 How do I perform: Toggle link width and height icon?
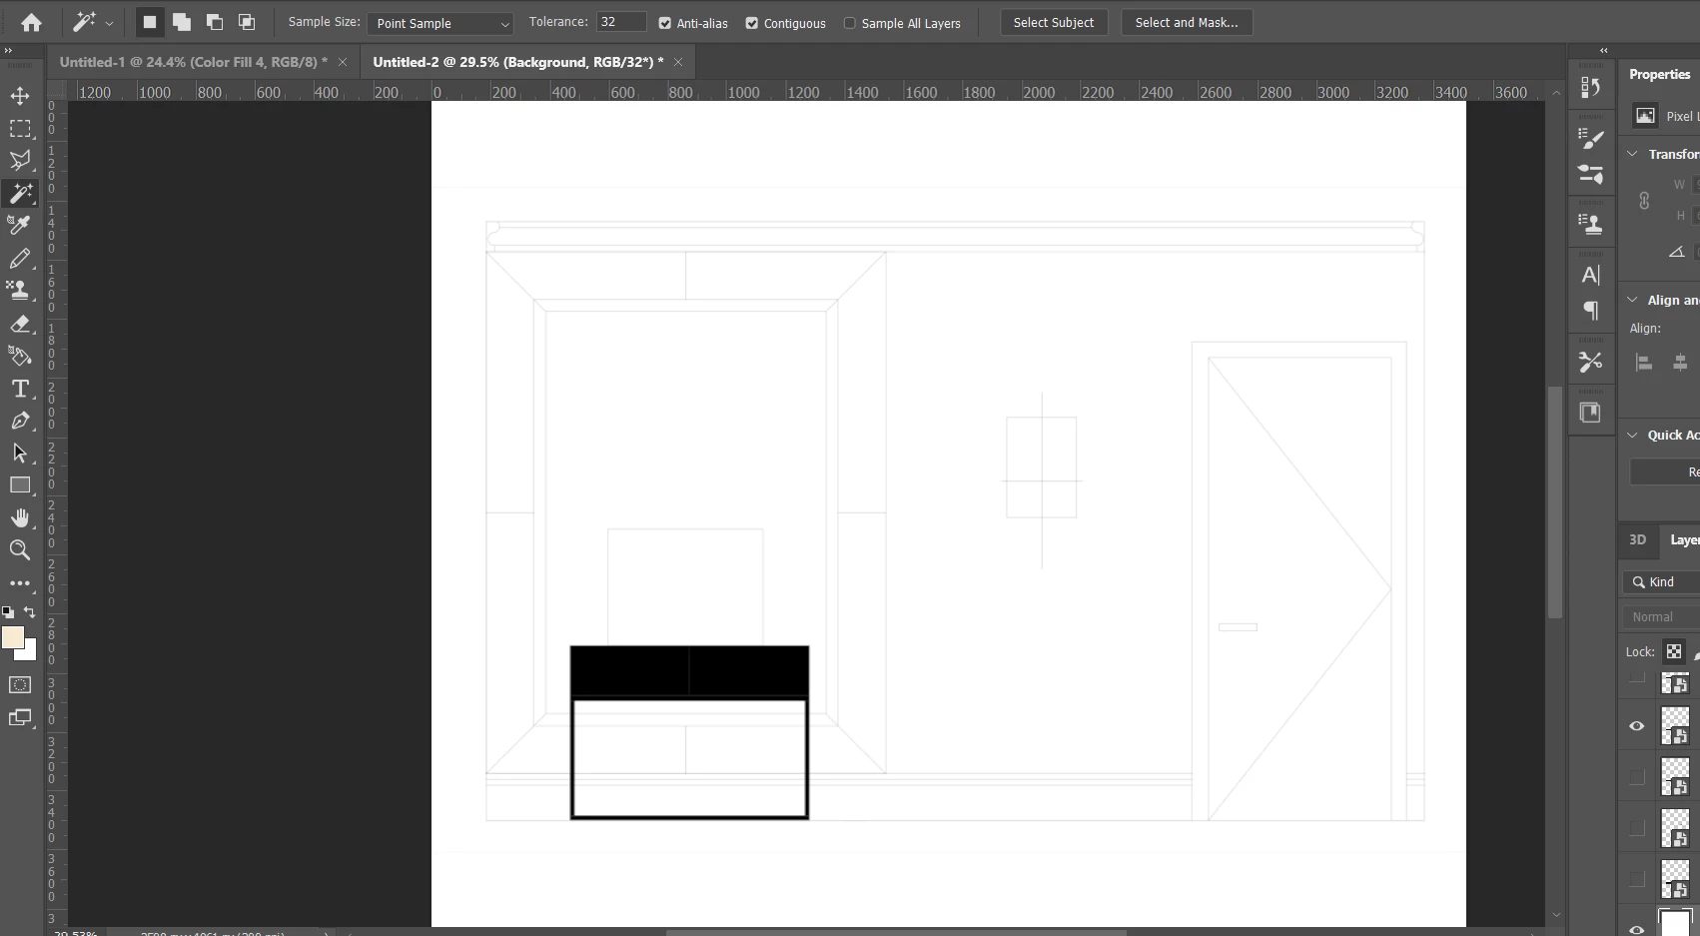coord(1644,201)
